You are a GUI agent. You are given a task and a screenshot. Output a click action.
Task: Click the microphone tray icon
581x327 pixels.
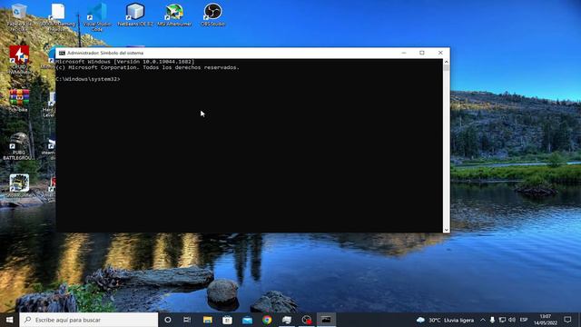[492, 320]
